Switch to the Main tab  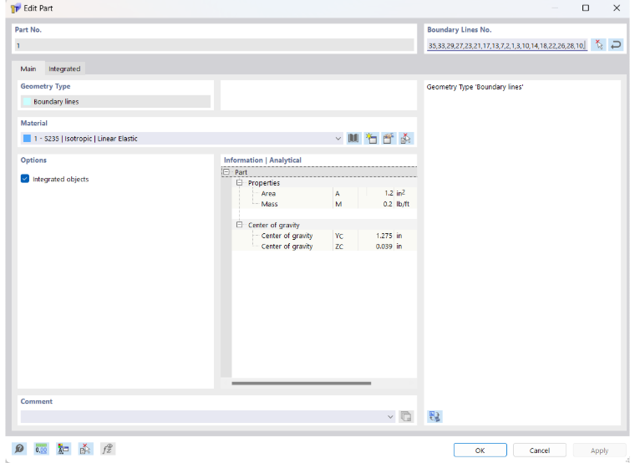(x=28, y=69)
